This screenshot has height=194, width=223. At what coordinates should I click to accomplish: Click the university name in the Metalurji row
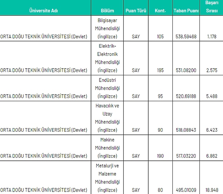[x=44, y=190]
